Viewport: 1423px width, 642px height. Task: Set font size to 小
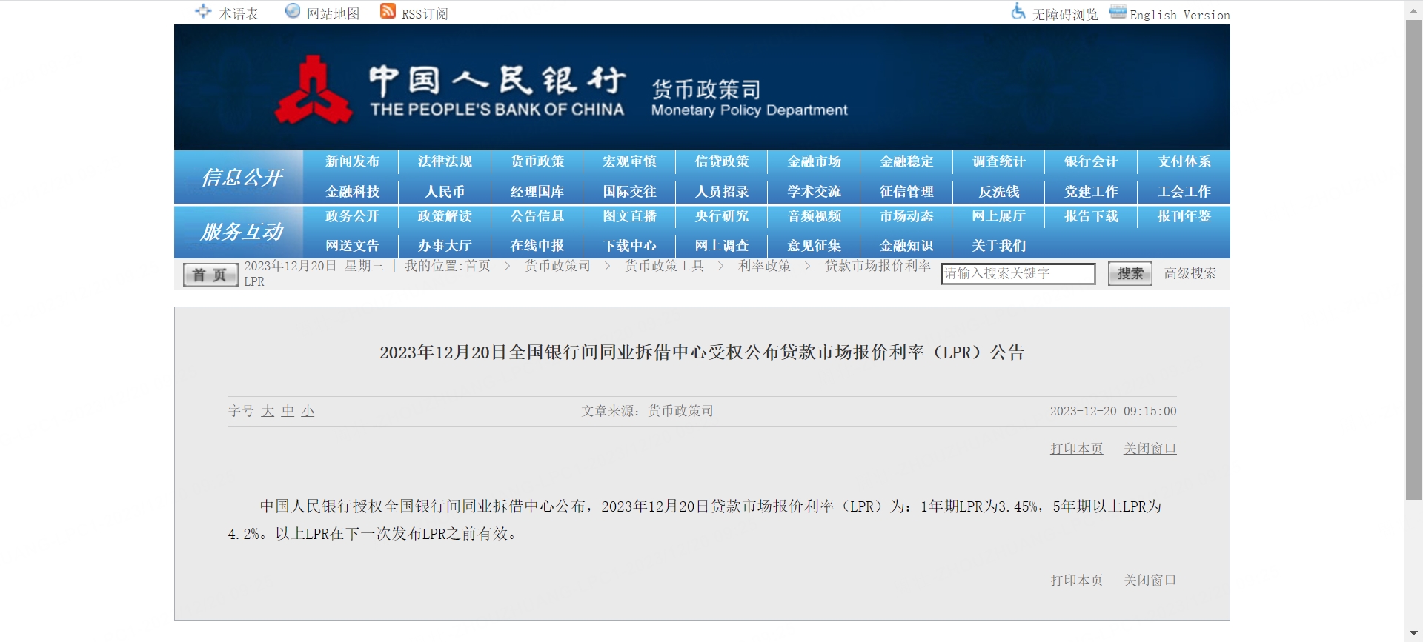coord(308,411)
